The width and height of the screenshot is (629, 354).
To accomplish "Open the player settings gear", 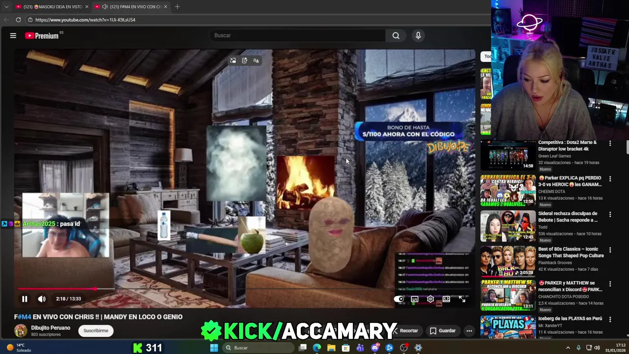I will click(x=430, y=299).
